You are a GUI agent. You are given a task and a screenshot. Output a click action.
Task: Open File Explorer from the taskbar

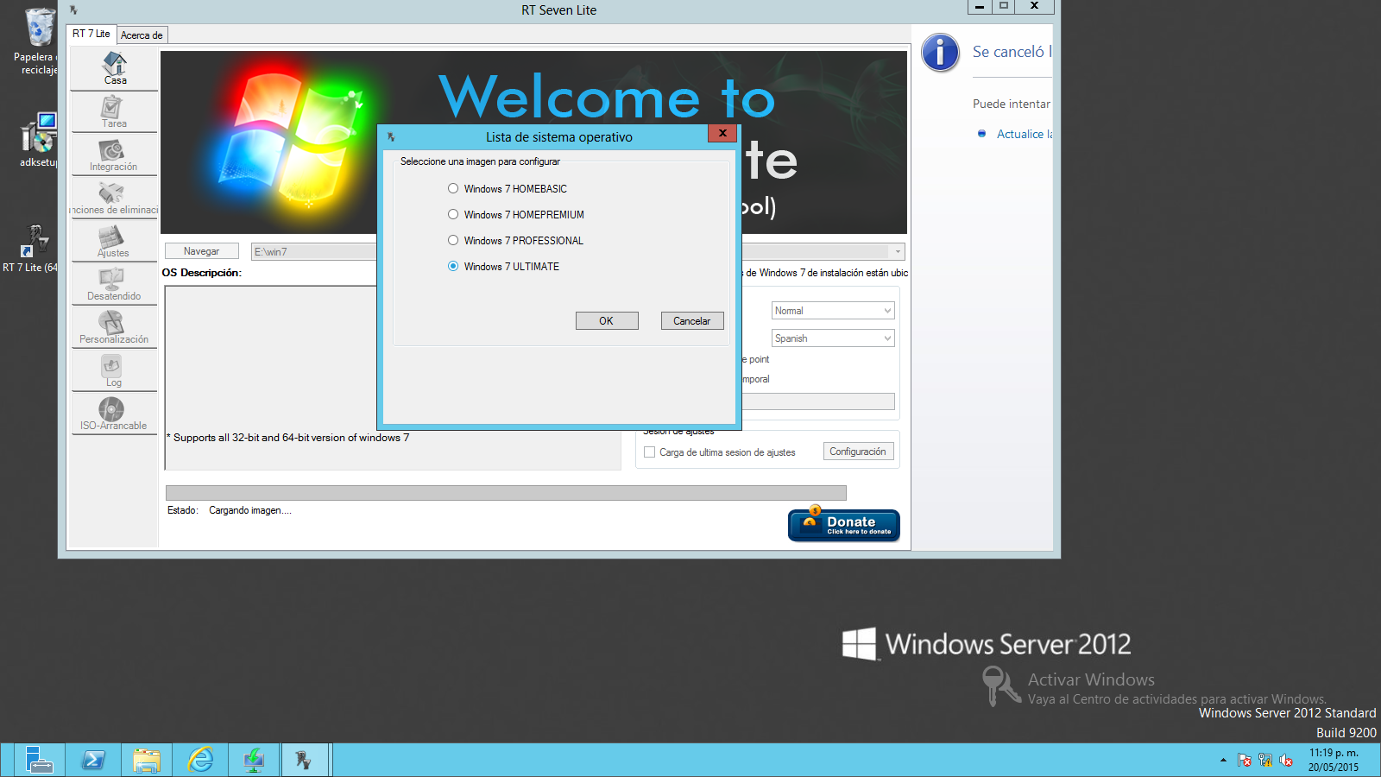147,760
